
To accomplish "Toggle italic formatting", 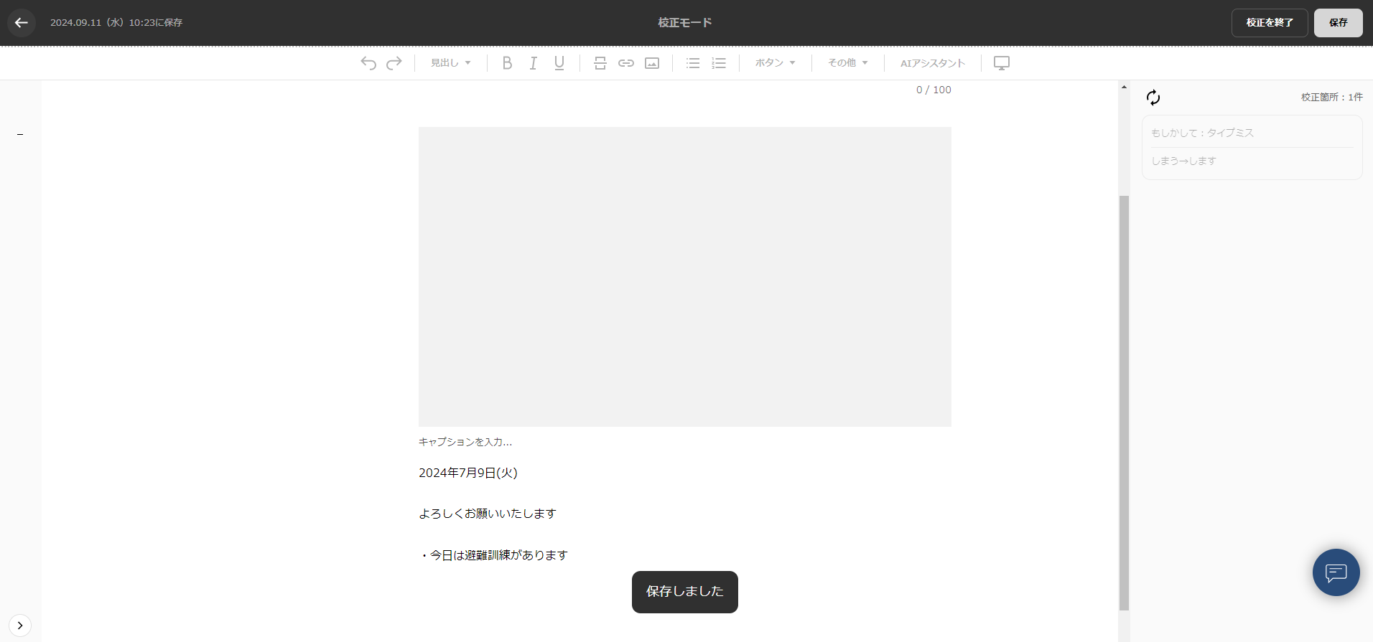I will (x=533, y=63).
